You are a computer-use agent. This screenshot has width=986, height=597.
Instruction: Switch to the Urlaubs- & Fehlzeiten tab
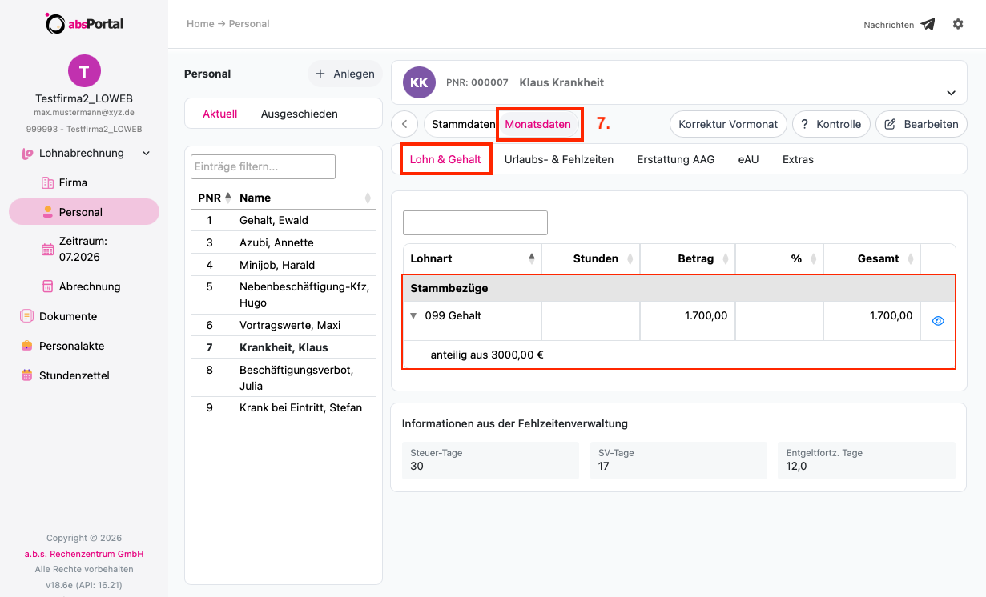[x=559, y=159]
